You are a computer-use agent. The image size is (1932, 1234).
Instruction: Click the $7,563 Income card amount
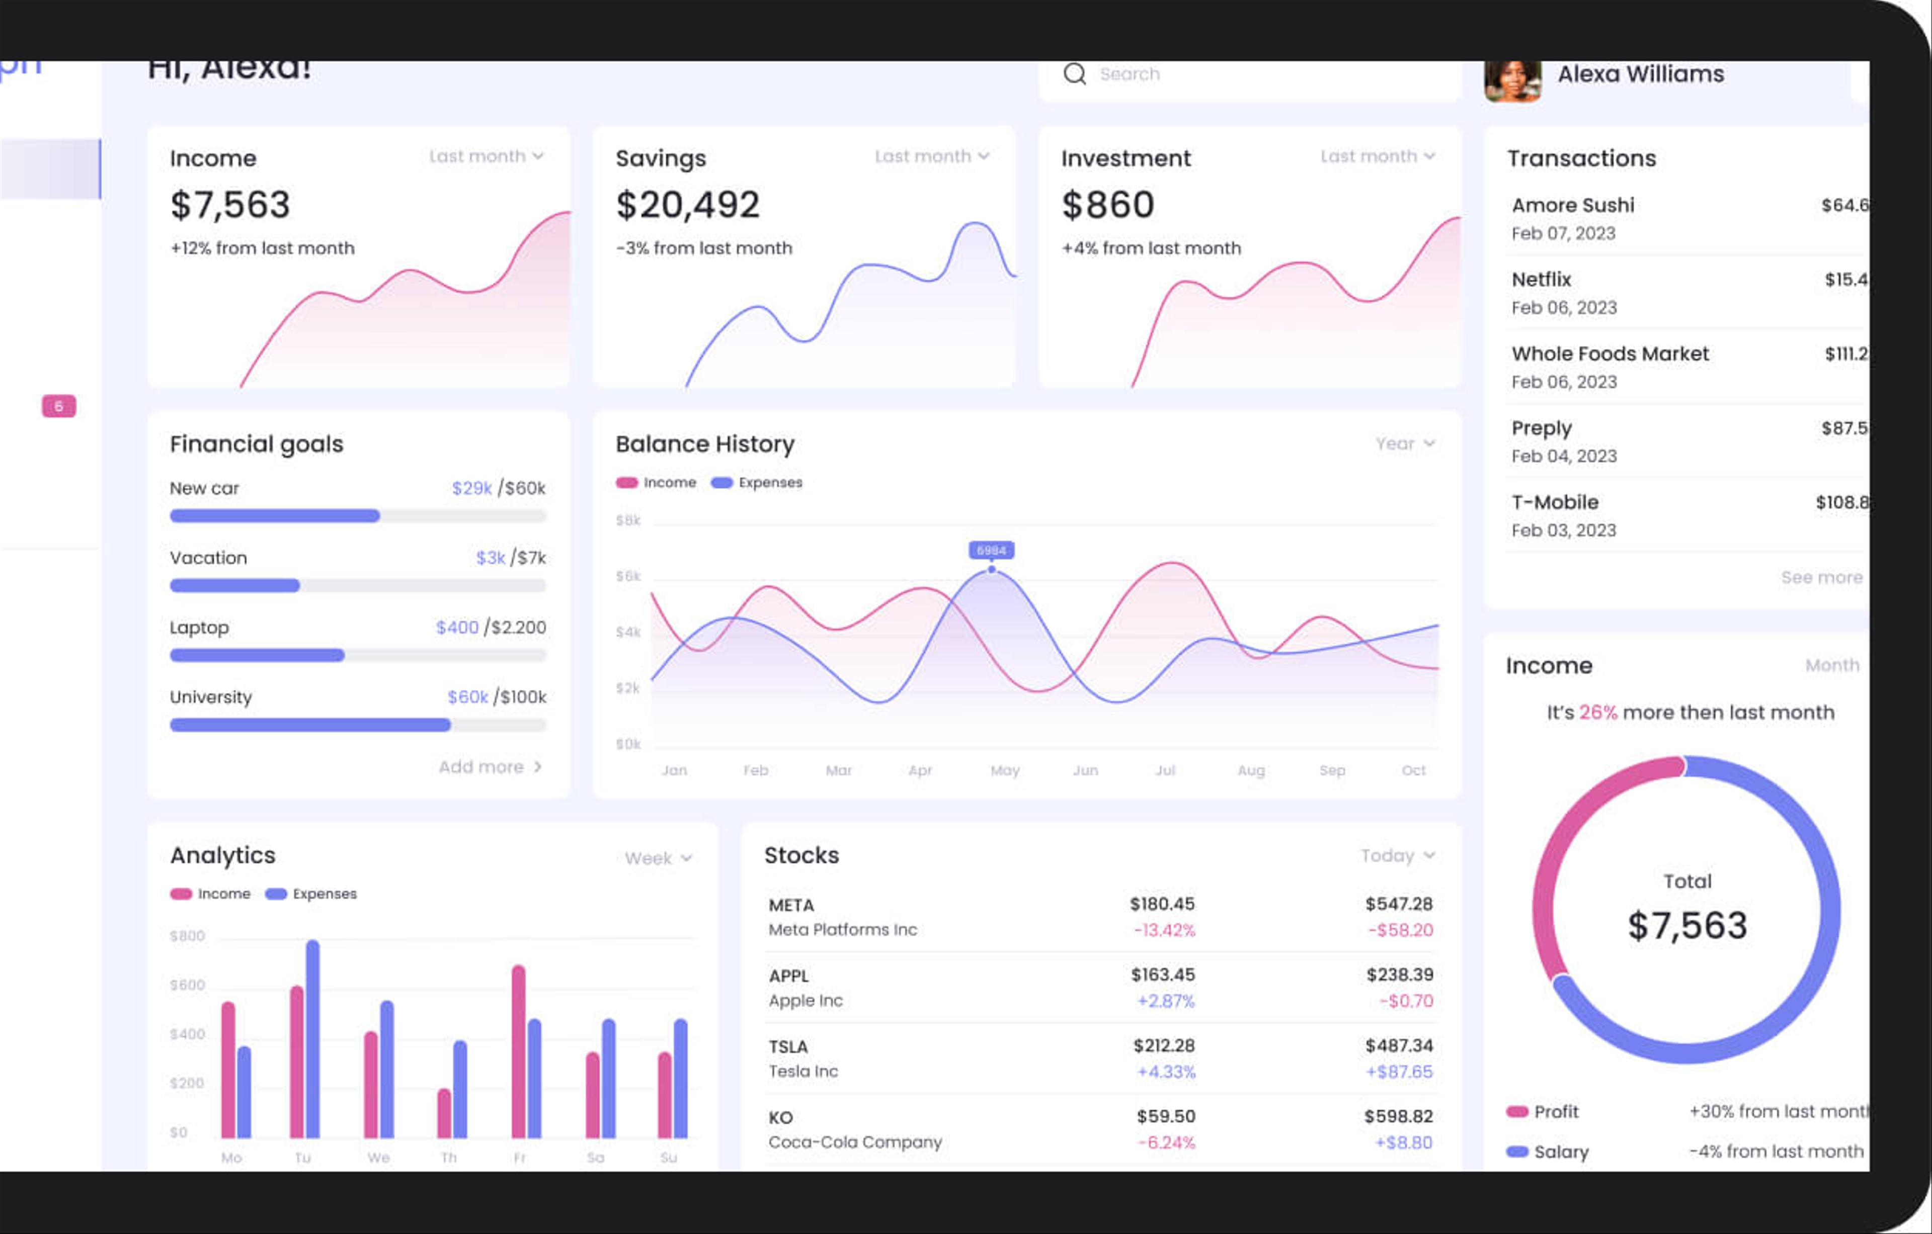(230, 205)
